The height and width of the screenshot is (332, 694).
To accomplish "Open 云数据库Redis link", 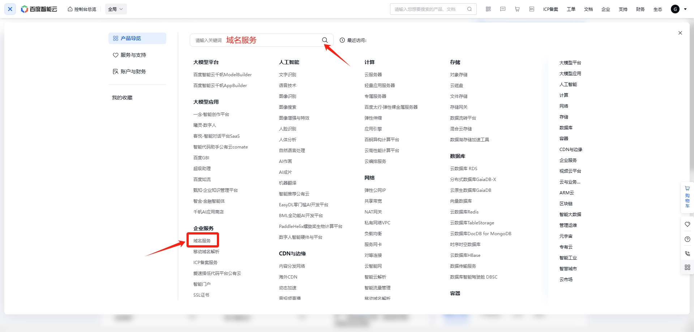I will click(464, 212).
